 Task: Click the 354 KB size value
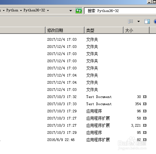point(141,104)
